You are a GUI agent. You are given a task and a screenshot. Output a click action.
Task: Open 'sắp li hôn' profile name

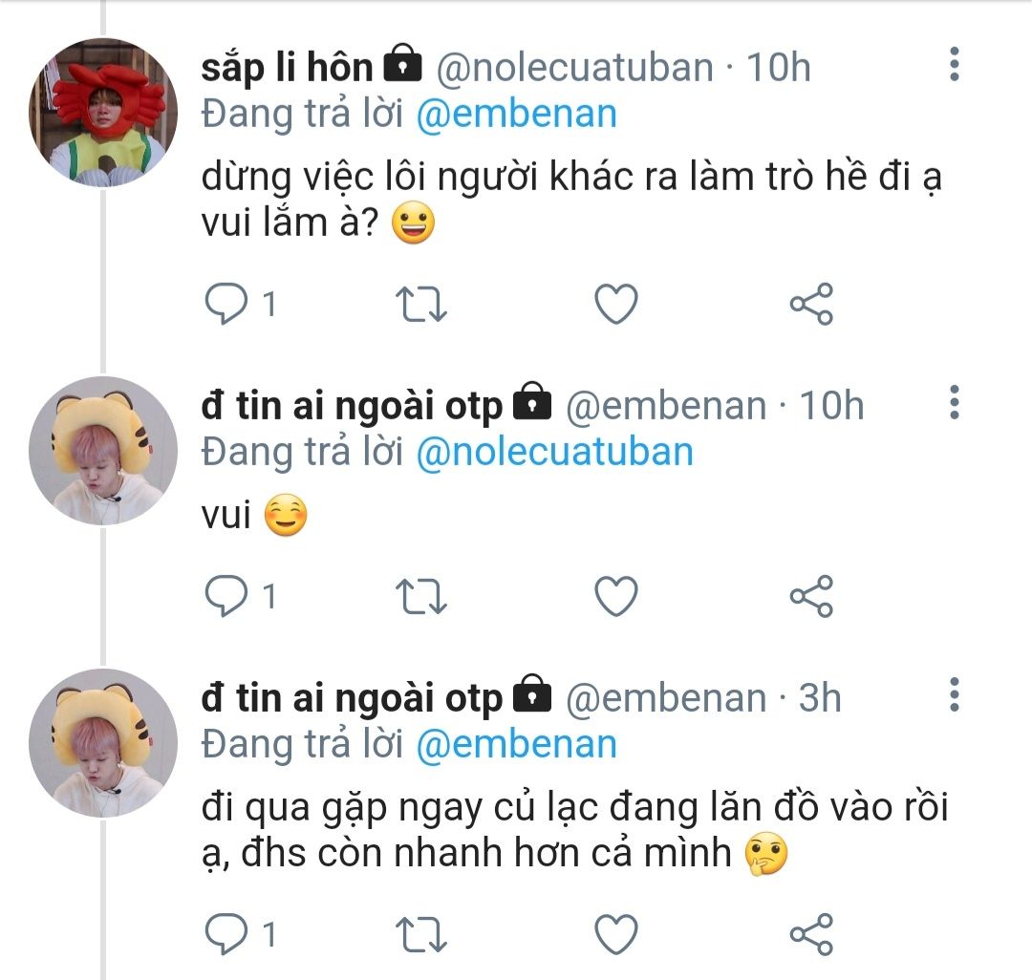click(287, 67)
